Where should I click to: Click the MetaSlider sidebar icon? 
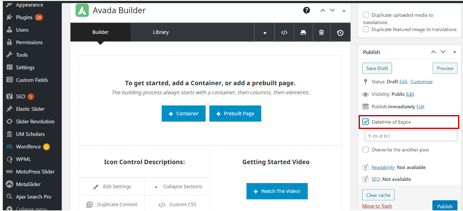click(x=10, y=184)
